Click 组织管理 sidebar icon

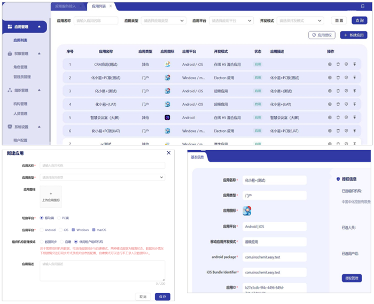pyautogui.click(x=10, y=90)
